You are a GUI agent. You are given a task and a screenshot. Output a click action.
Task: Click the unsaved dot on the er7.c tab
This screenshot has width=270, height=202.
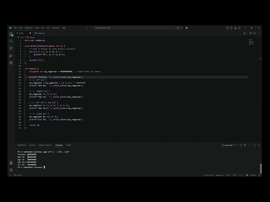click(30, 33)
